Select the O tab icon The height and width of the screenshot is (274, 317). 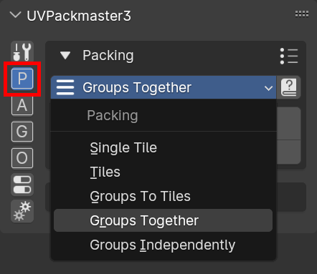pos(22,158)
